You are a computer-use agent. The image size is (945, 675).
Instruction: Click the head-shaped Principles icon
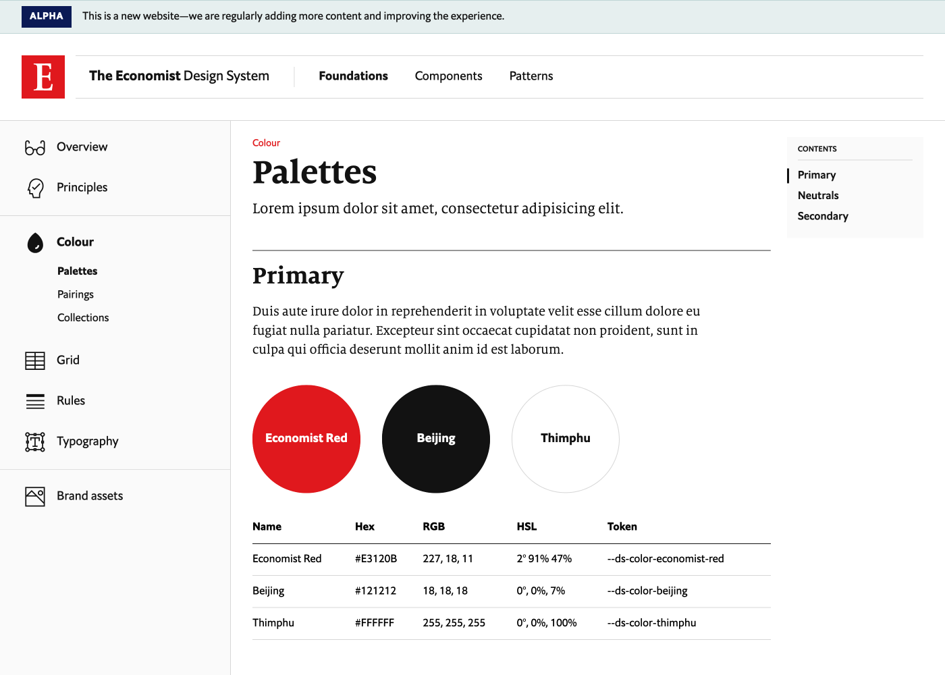35,188
